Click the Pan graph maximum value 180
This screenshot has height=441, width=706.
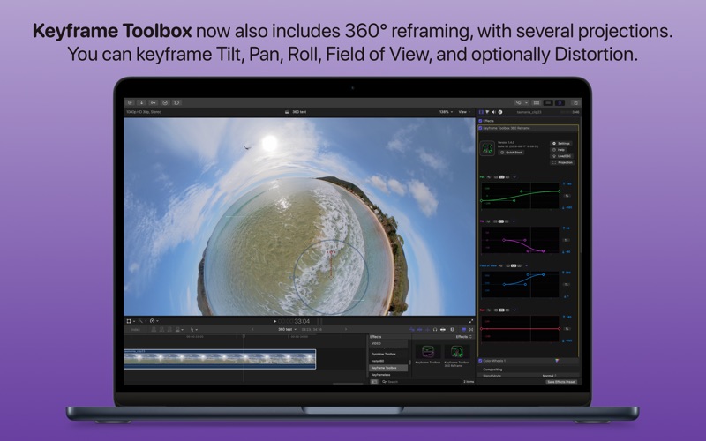click(567, 184)
